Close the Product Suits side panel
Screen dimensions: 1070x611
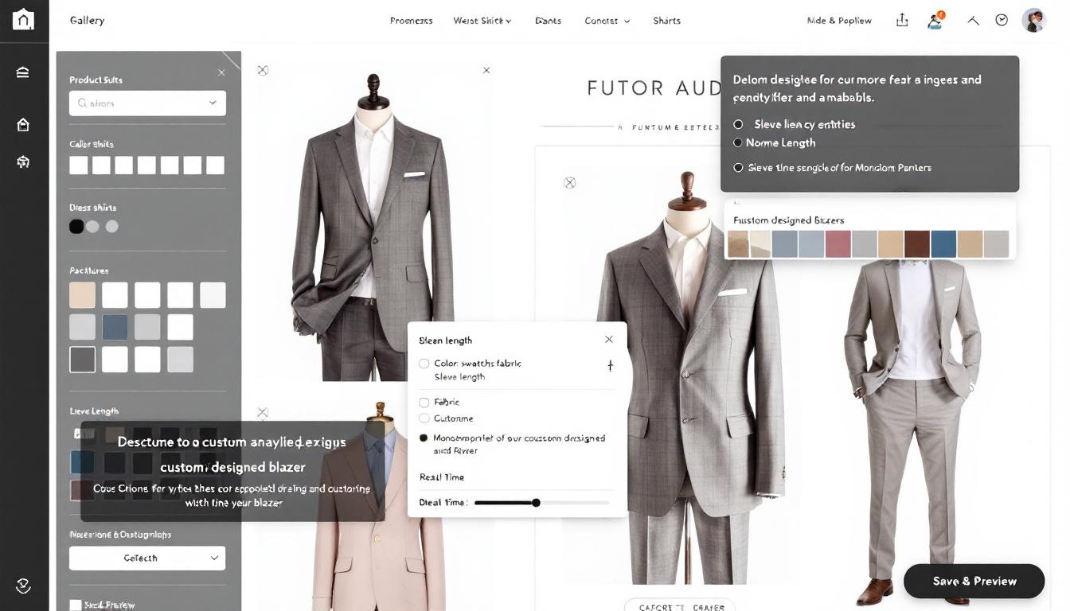221,73
